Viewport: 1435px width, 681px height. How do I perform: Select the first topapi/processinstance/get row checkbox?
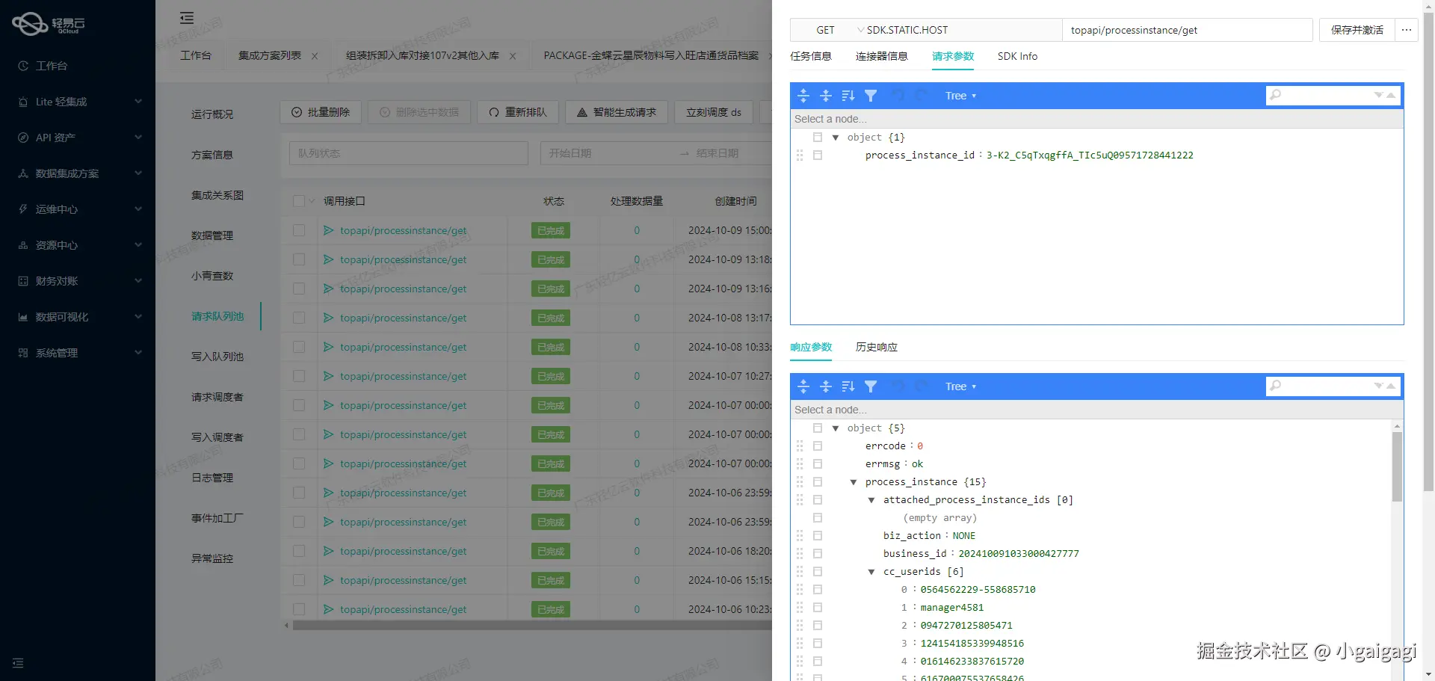[299, 230]
